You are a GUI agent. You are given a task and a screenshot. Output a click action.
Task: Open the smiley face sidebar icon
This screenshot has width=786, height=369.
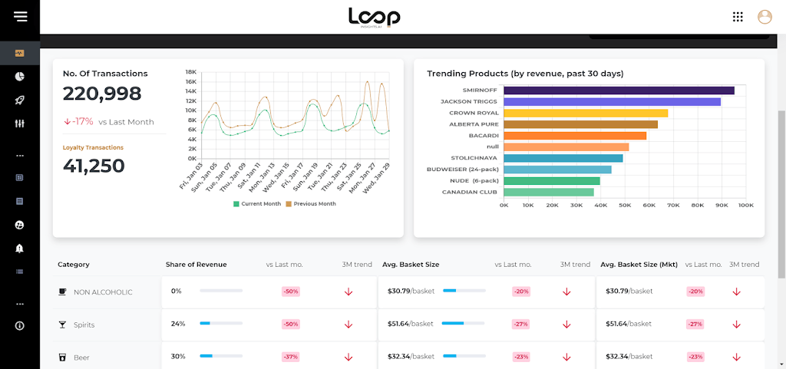[x=19, y=225]
